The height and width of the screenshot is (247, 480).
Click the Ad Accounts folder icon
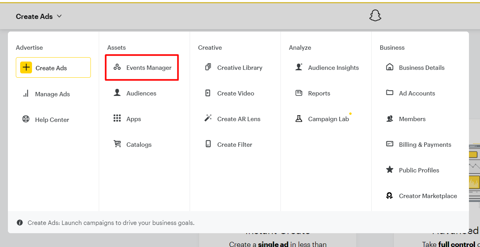(x=390, y=93)
